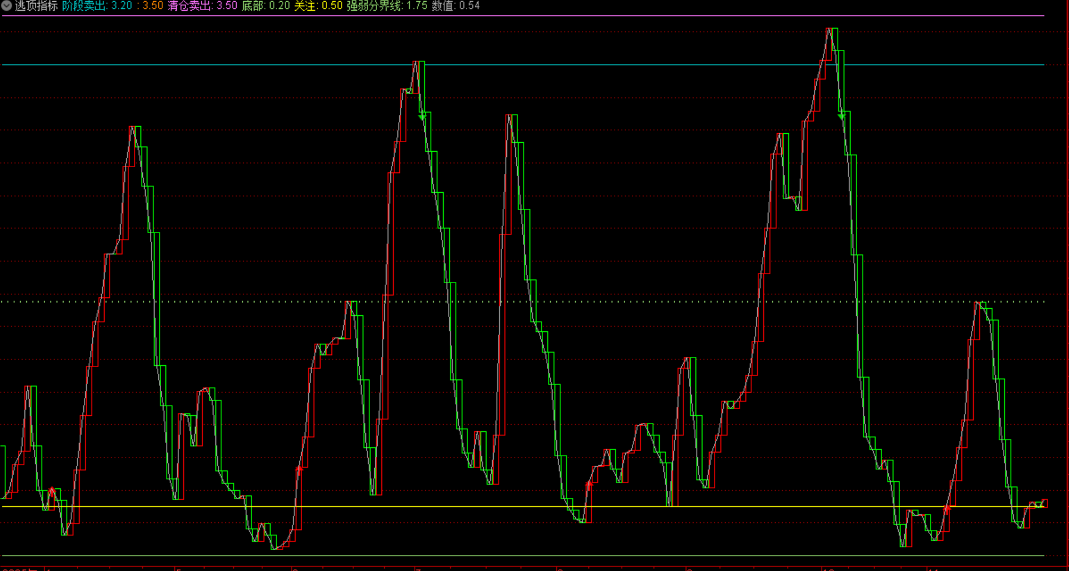Select the yellow 关注: 0.50 label
The height and width of the screenshot is (571, 1069).
(318, 6)
